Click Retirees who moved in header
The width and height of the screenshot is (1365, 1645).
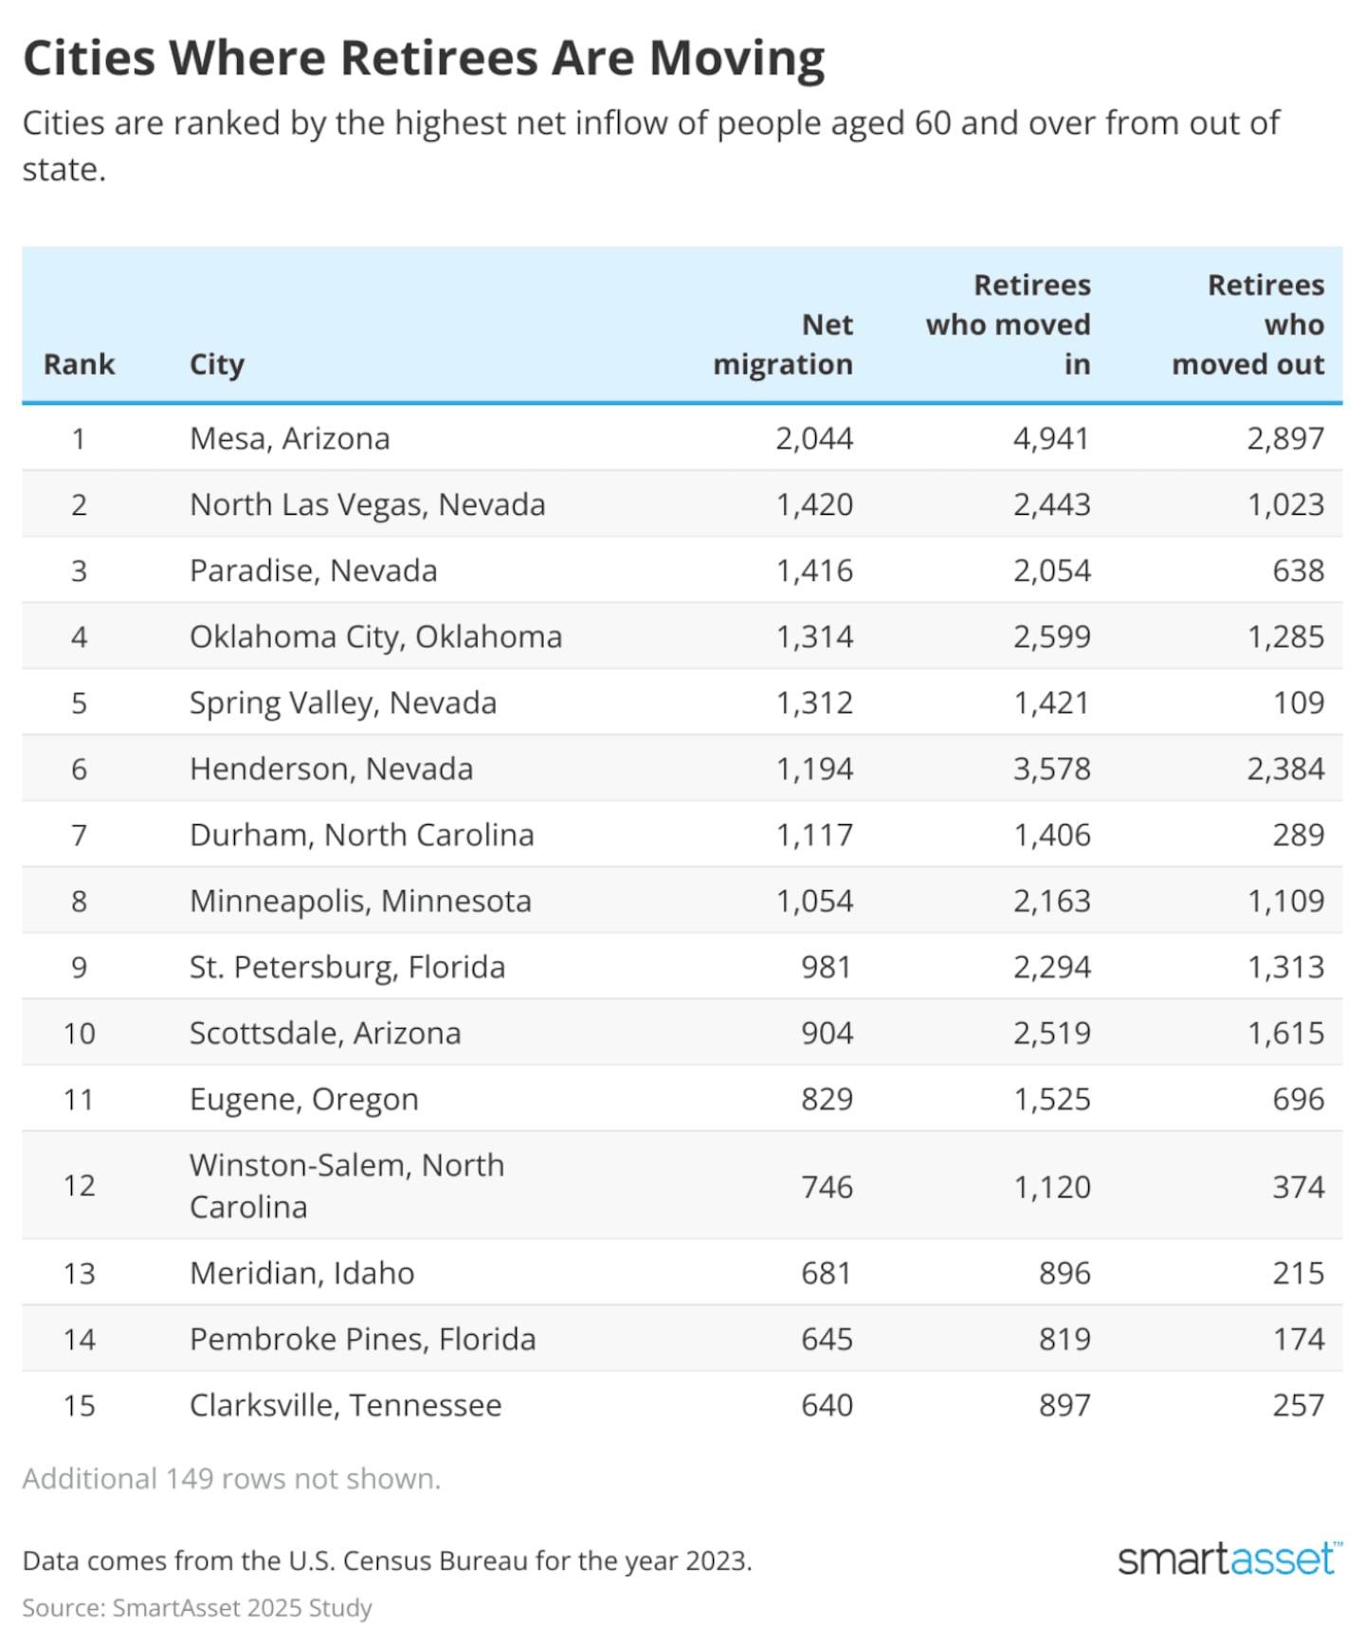(x=1009, y=325)
